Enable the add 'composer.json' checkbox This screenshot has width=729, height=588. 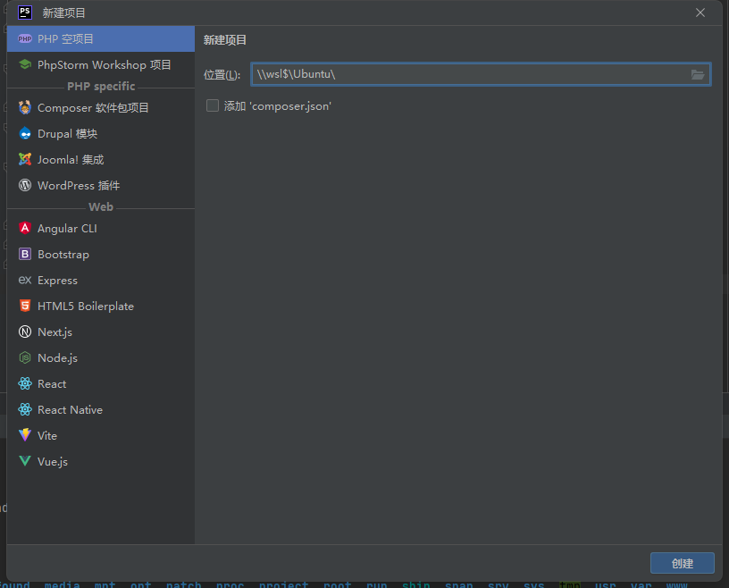[x=213, y=105]
